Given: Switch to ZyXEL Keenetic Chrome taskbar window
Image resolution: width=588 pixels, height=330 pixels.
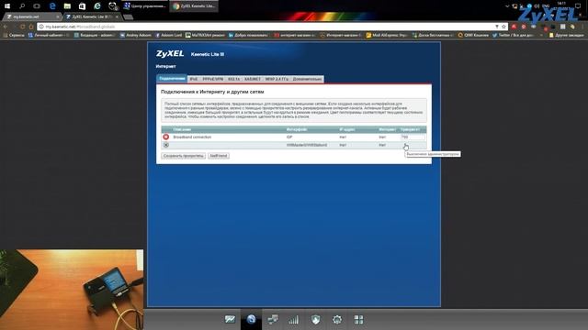Looking at the screenshot, I should coord(194,6).
